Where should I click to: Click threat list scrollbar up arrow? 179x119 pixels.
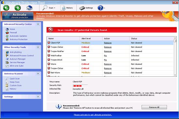175,38
